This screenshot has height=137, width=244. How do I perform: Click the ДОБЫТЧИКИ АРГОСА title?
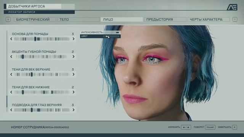26,6
